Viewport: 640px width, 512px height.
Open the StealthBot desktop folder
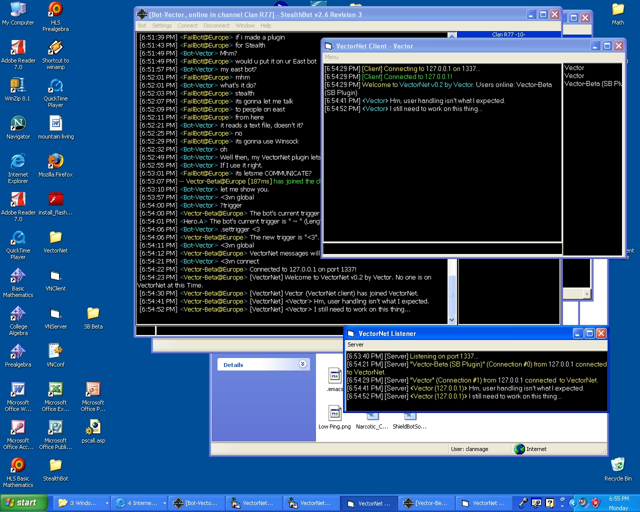tap(55, 469)
